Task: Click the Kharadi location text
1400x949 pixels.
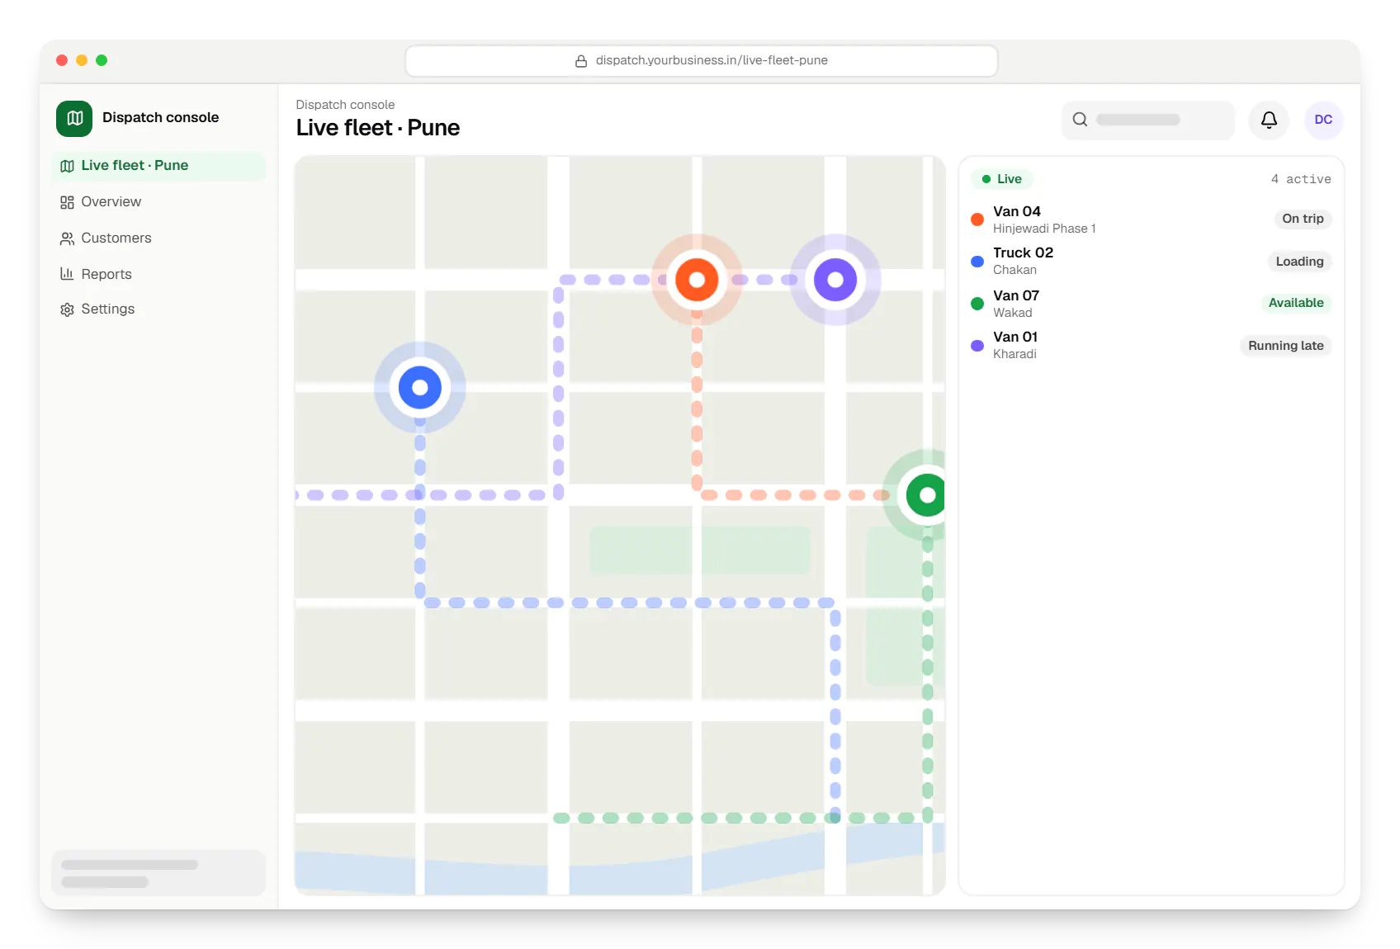Action: [x=1015, y=354]
